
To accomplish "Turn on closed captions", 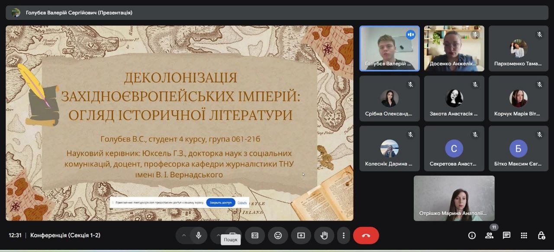I will pyautogui.click(x=255, y=235).
